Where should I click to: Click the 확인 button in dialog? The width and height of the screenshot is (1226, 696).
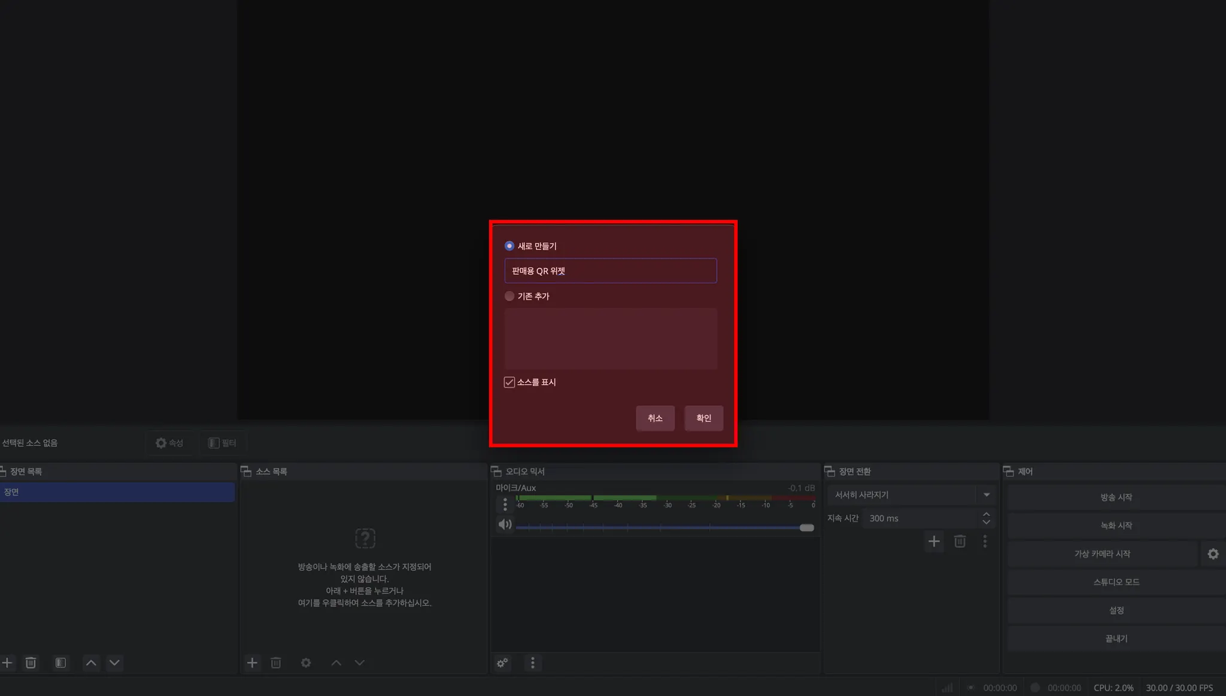703,418
